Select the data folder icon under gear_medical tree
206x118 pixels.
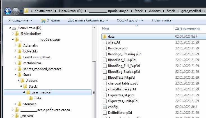tap(31, 98)
